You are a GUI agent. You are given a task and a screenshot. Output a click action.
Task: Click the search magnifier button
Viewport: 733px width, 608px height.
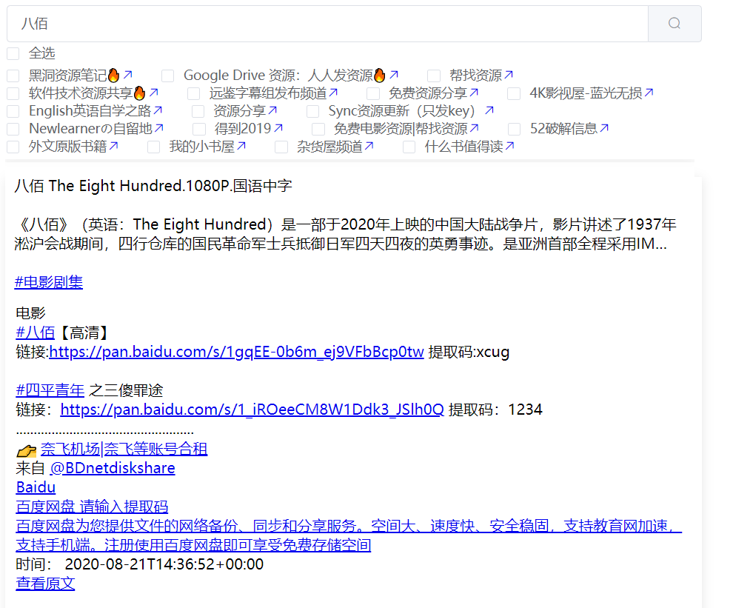(674, 24)
